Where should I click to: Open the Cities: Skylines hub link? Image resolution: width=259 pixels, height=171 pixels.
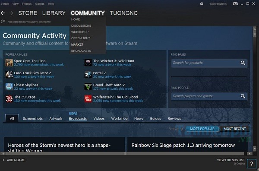(26, 85)
